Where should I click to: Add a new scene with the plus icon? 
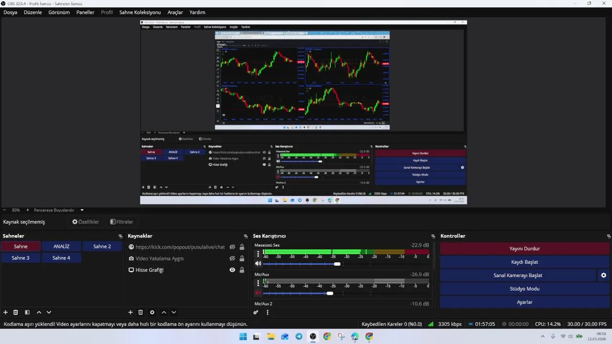(x=6, y=312)
